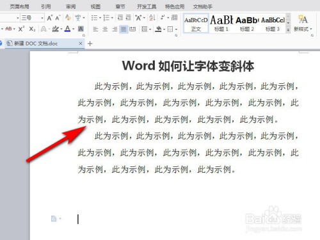Viewport: 320px width, 240px height.
Task: Apply the 正文 style
Action: (196, 24)
